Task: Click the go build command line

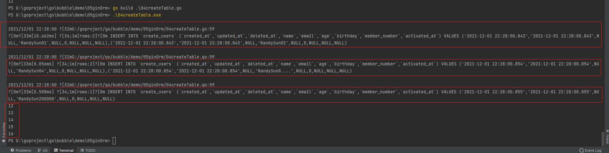Action: click(x=147, y=8)
